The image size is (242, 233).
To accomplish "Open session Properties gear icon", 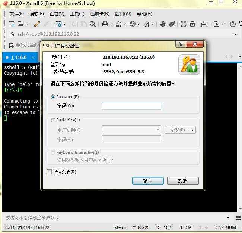I will tap(58, 24).
